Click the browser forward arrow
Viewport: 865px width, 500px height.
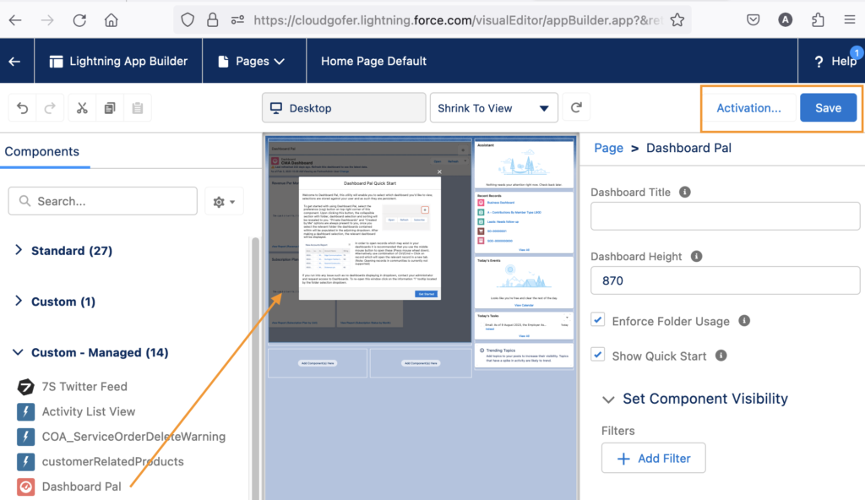pos(47,20)
